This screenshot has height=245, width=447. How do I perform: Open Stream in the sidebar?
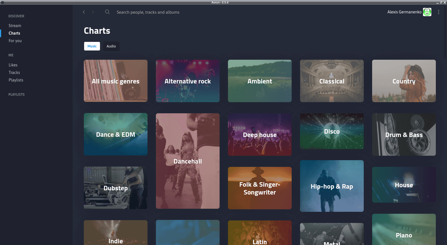coord(15,26)
